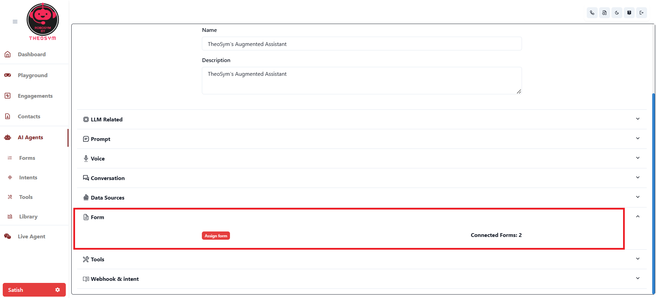Click the Assign form button
The height and width of the screenshot is (298, 657).
(x=216, y=236)
